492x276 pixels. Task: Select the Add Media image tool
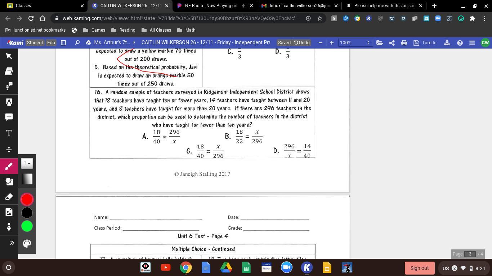9,212
